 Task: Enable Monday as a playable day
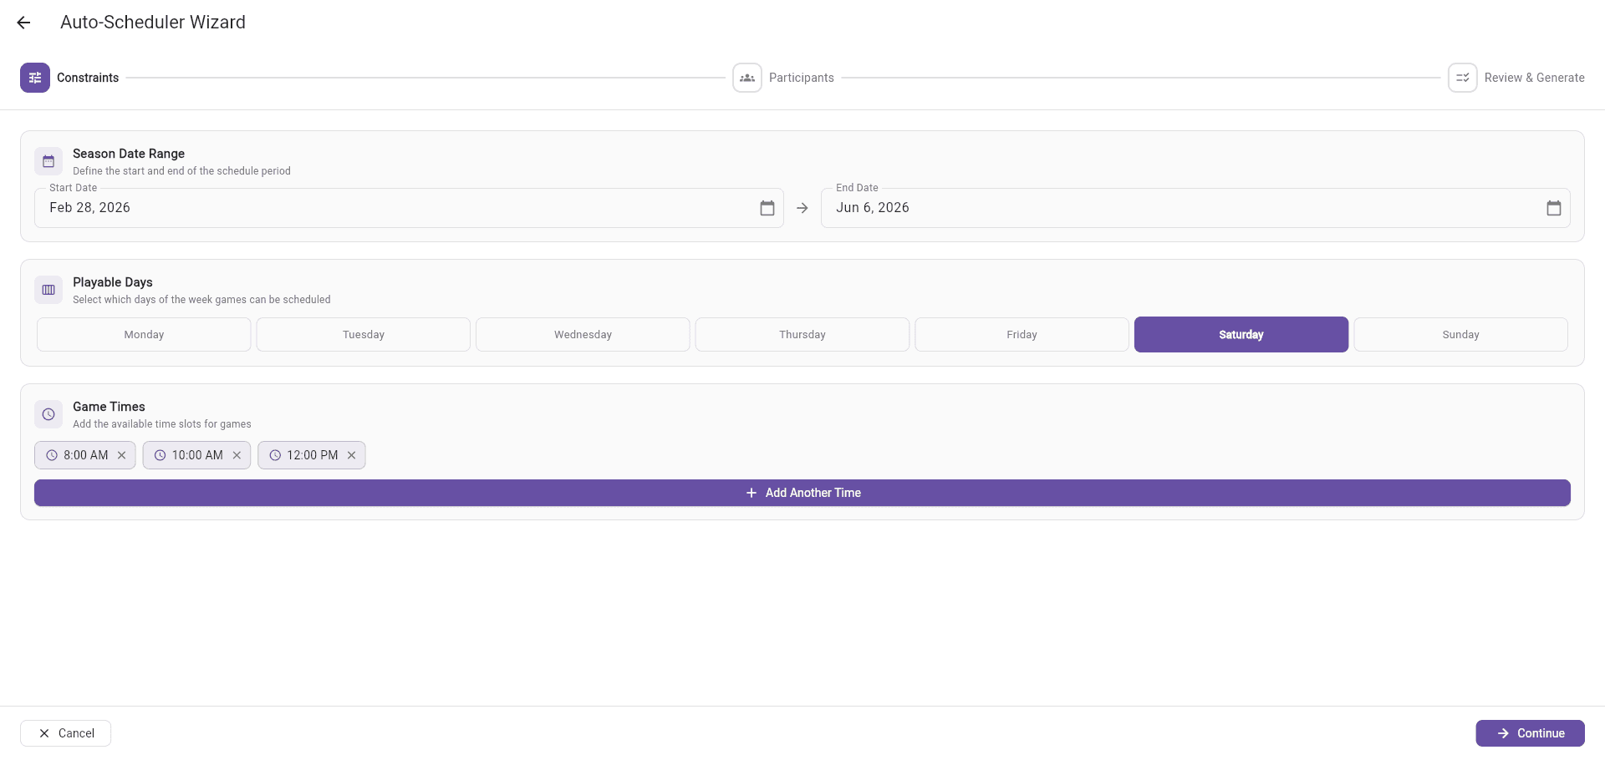click(144, 334)
